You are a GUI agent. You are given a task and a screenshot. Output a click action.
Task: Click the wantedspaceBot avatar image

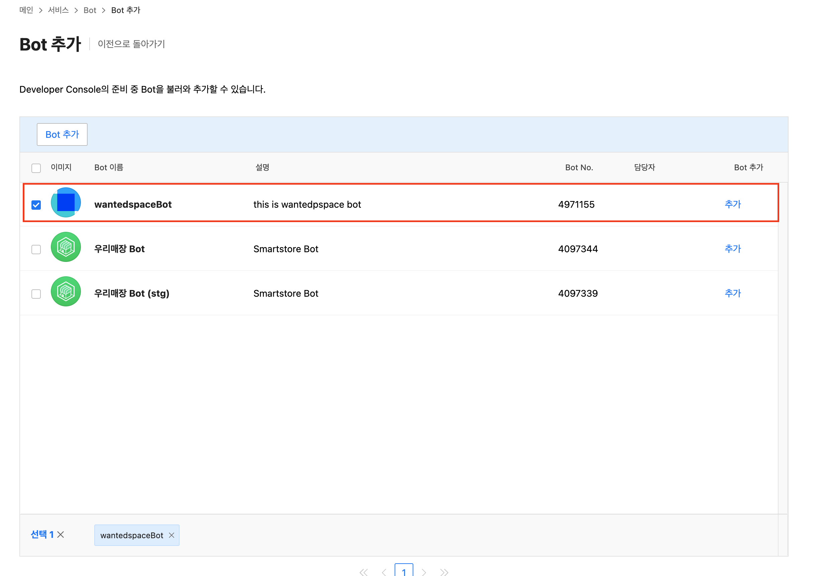click(66, 202)
